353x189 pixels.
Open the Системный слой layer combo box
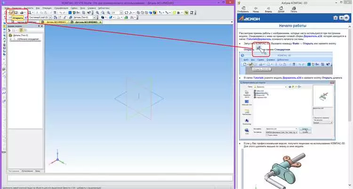(40, 17)
